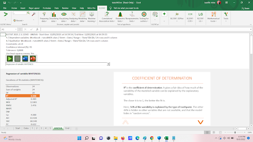Image resolution: width=253 pixels, height=142 pixels.
Task: Show hidden system tray icons
Action: pyautogui.click(x=216, y=138)
